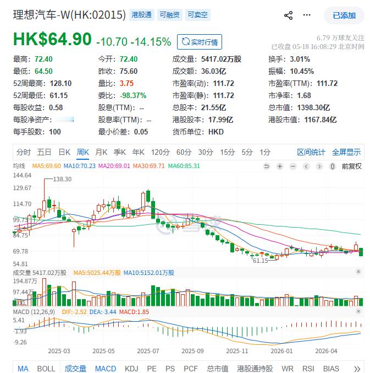Click the 可融资 tag badge
Image resolution: width=370 pixels, height=373 pixels.
[170, 15]
